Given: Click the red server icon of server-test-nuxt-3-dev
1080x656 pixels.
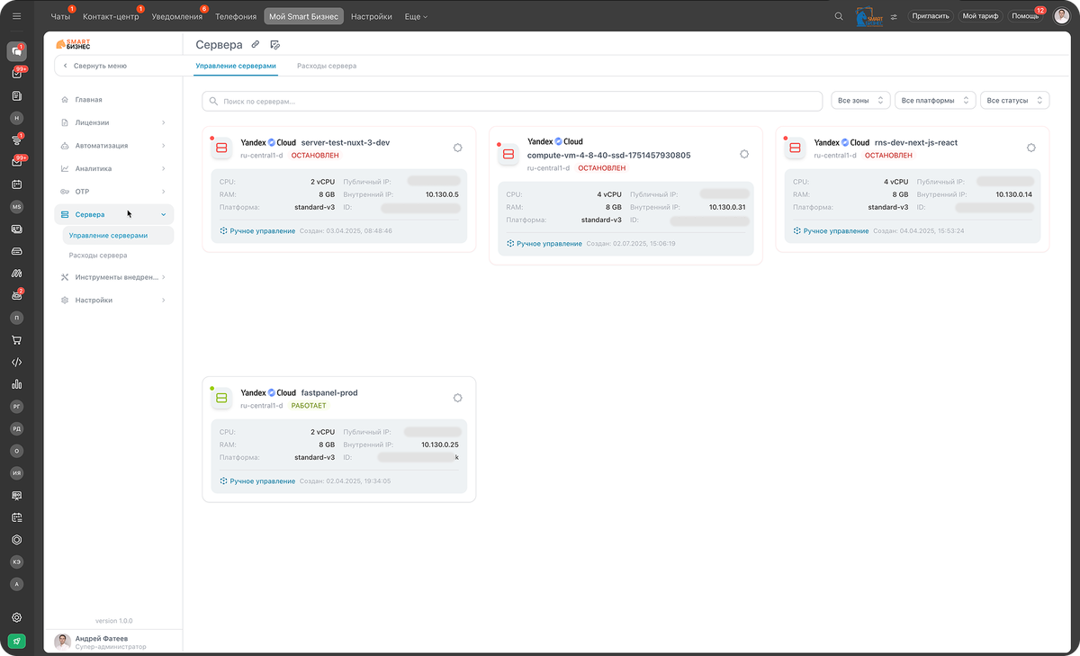Looking at the screenshot, I should [x=221, y=148].
